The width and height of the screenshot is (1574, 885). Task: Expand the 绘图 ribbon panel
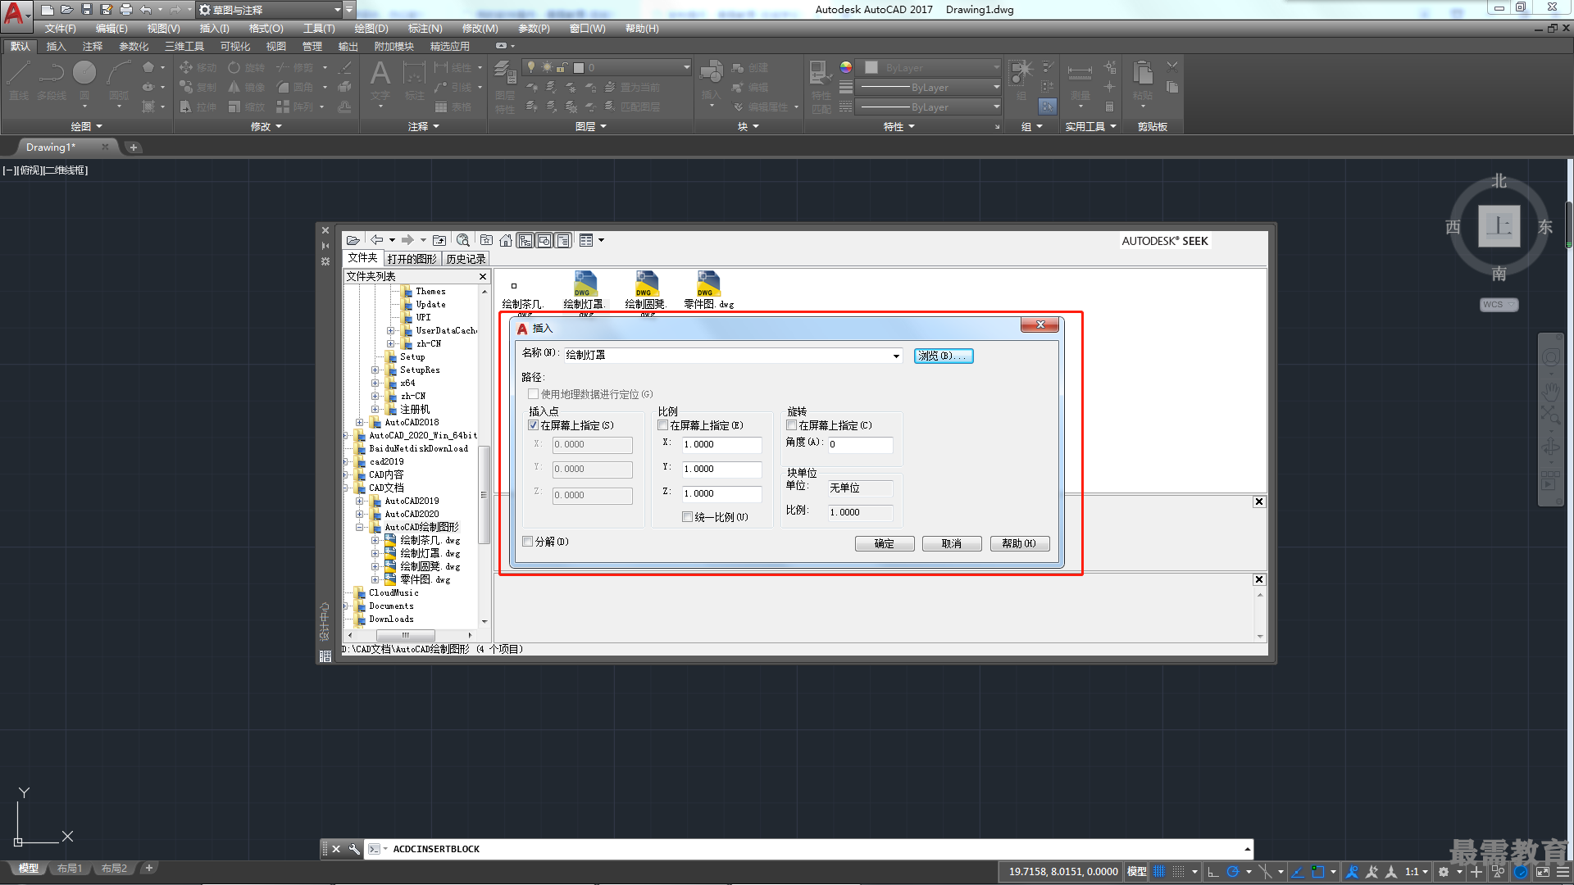point(87,126)
